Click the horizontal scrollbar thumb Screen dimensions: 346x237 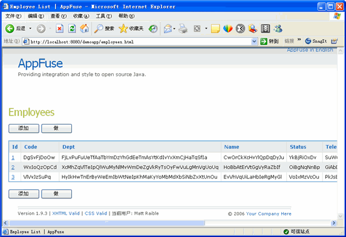coord(107,223)
